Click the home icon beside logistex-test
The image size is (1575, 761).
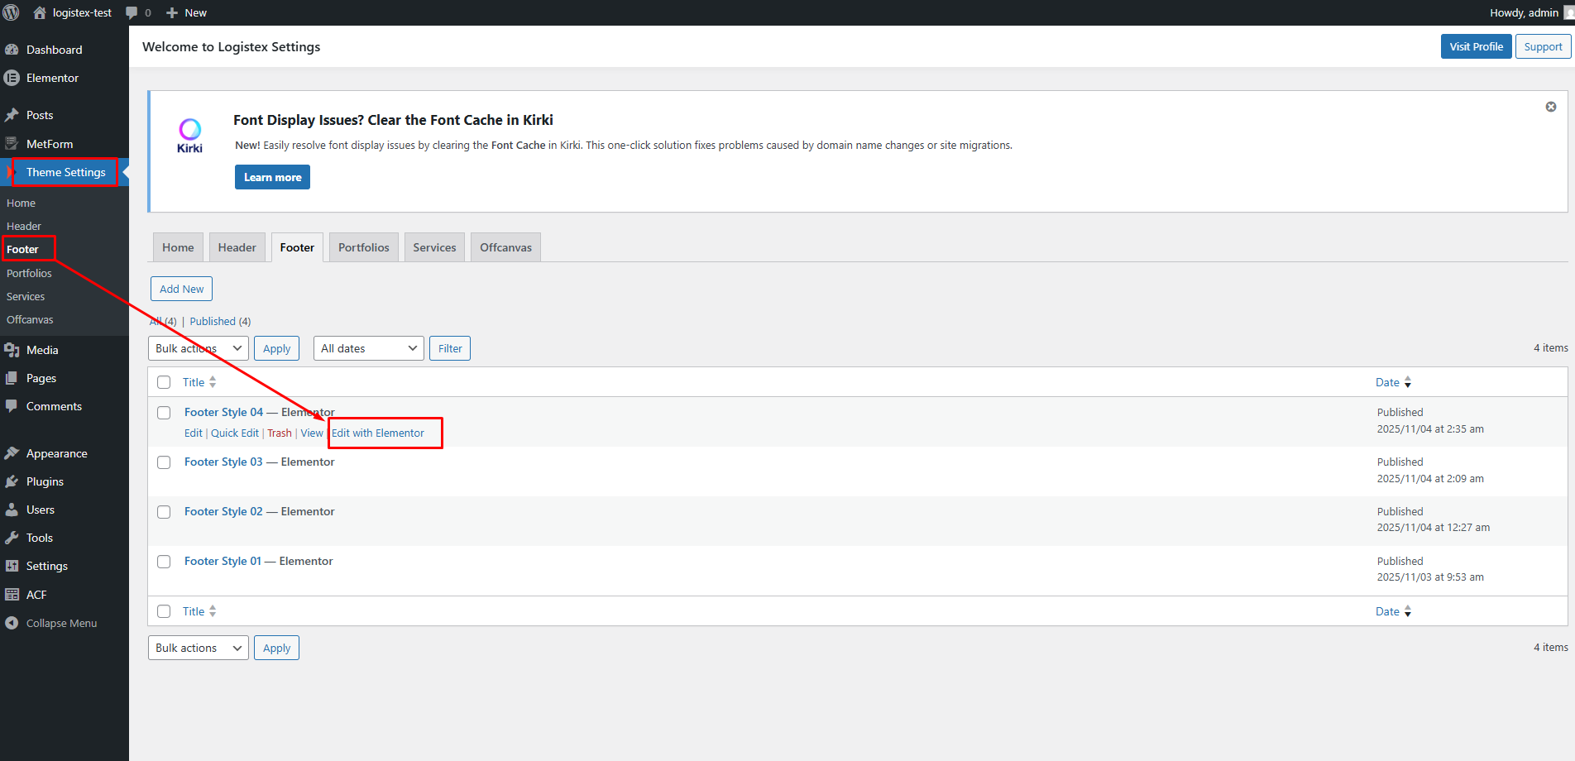point(40,12)
